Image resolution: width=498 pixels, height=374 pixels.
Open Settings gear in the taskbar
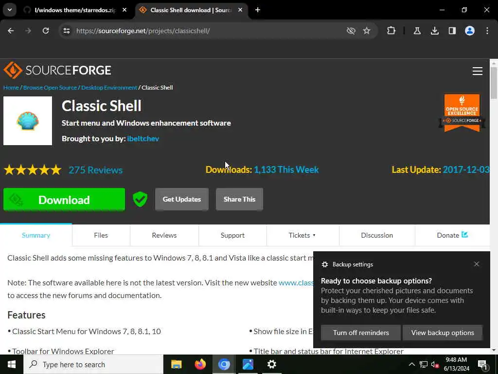[271, 364]
